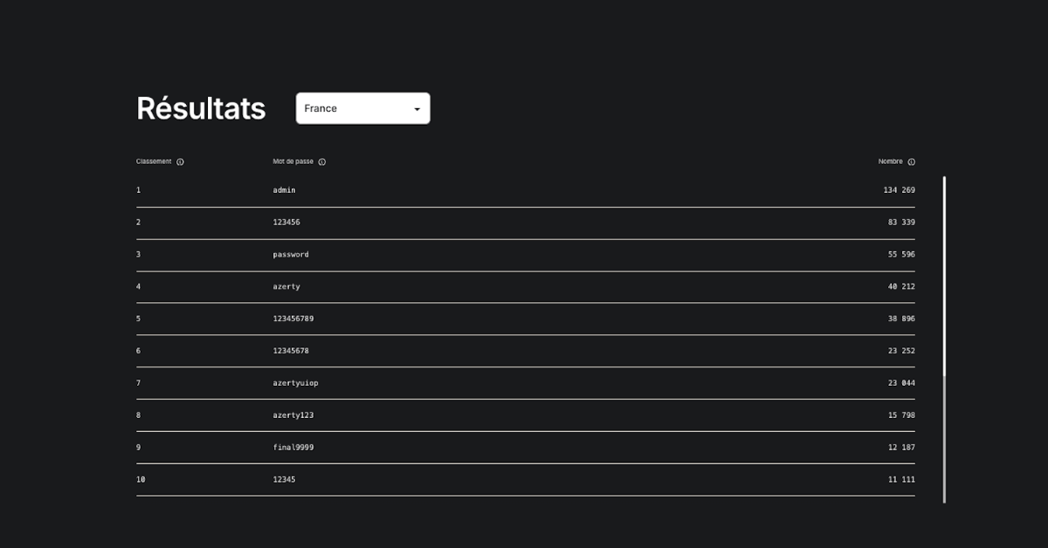The width and height of the screenshot is (1048, 548).
Task: Open the France country dropdown
Action: [x=362, y=108]
